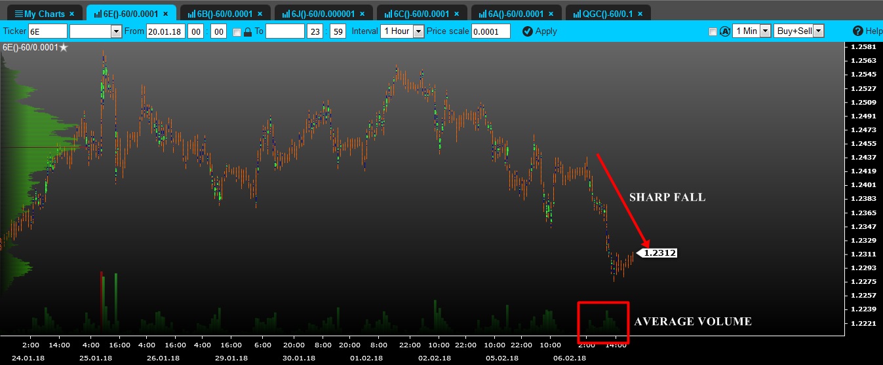This screenshot has height=365, width=883.
Task: Click the Apply button
Action: pyautogui.click(x=540, y=31)
